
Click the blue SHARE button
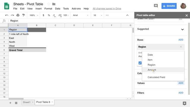tap(169, 6)
